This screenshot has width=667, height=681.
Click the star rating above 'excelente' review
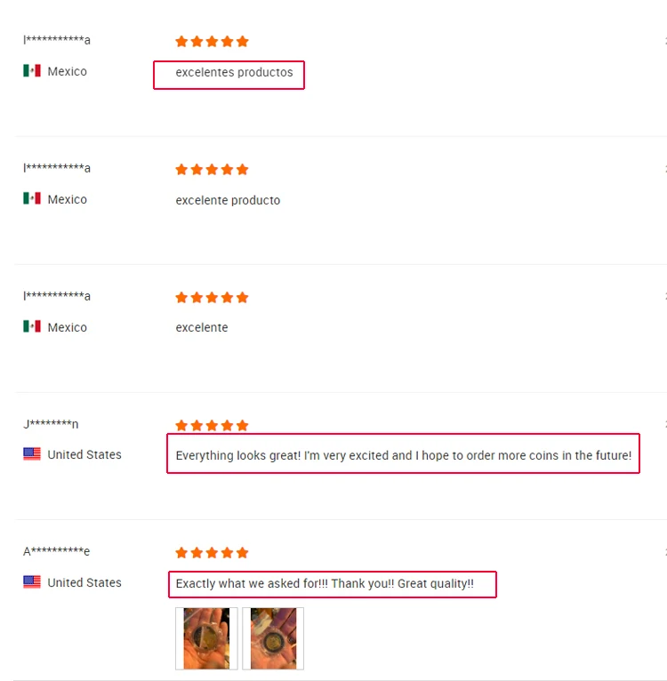[212, 298]
